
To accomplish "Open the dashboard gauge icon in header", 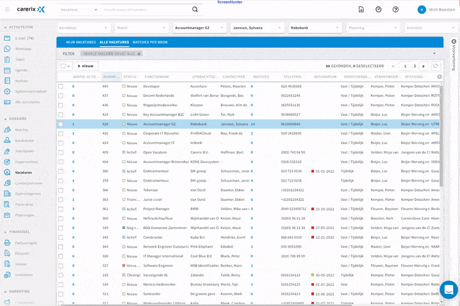I will [x=378, y=9].
